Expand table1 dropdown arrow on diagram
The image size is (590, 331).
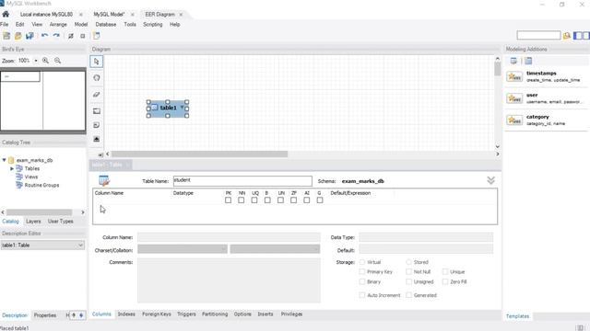[x=183, y=108]
